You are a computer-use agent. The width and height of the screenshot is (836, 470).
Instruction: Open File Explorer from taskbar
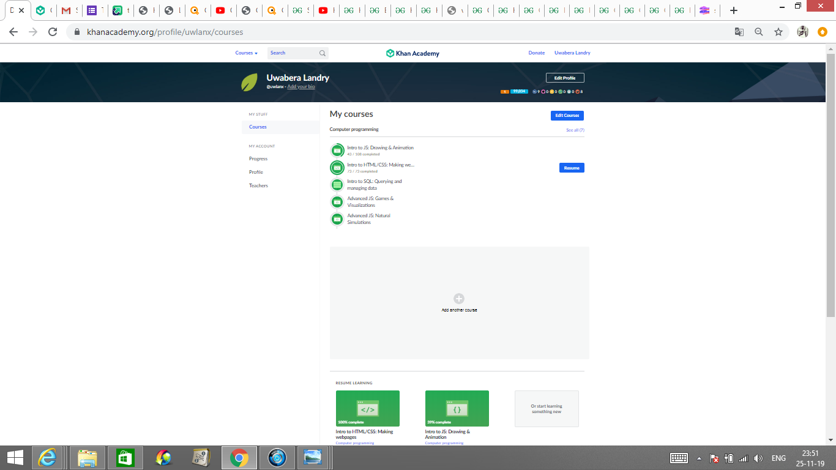click(x=88, y=457)
